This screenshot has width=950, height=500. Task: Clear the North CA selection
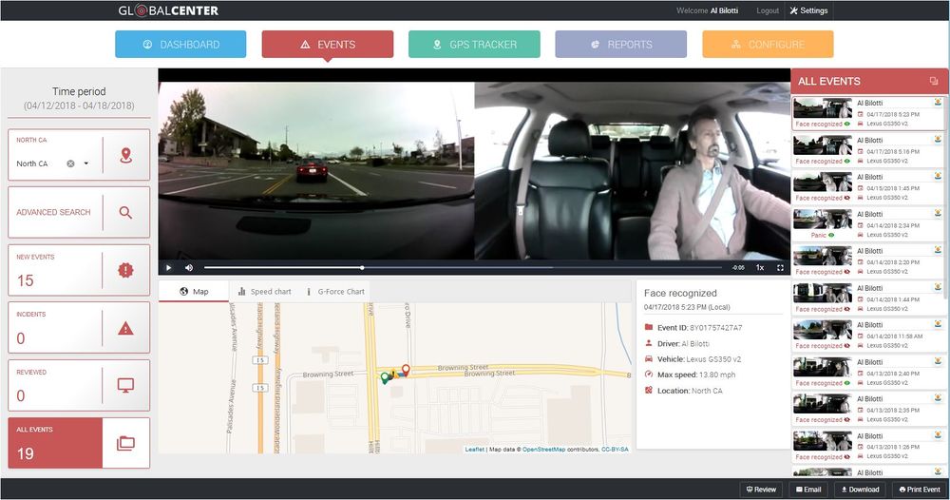[x=70, y=163]
